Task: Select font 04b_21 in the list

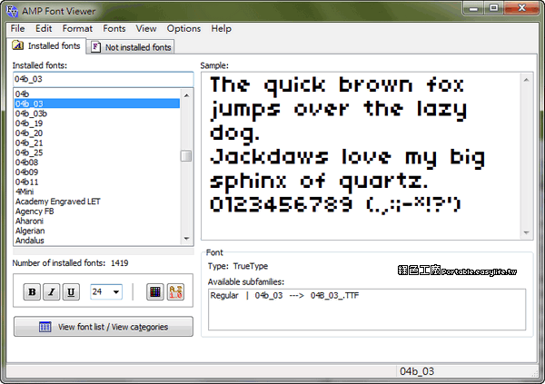Action: [x=97, y=143]
